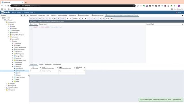Open the File menu
184x104 pixels.
(x=14, y=12)
